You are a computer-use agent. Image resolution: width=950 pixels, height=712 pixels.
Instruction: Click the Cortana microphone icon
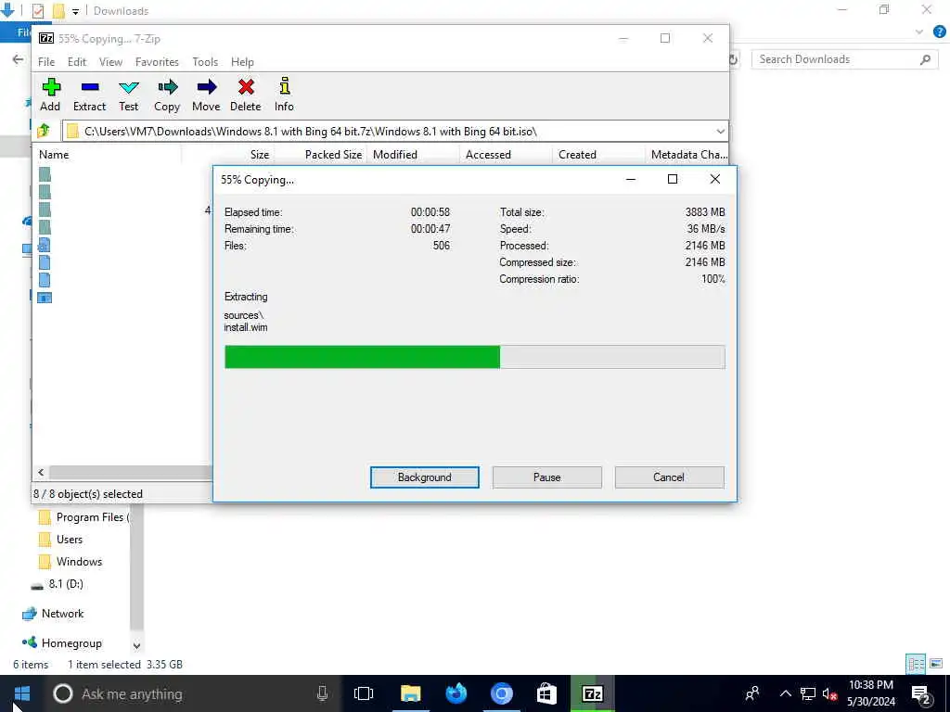pyautogui.click(x=322, y=693)
